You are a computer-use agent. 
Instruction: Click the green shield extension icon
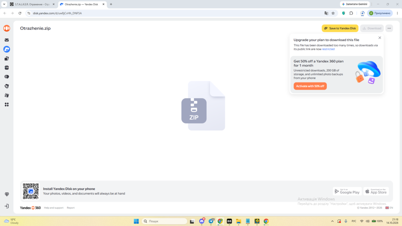click(x=344, y=13)
